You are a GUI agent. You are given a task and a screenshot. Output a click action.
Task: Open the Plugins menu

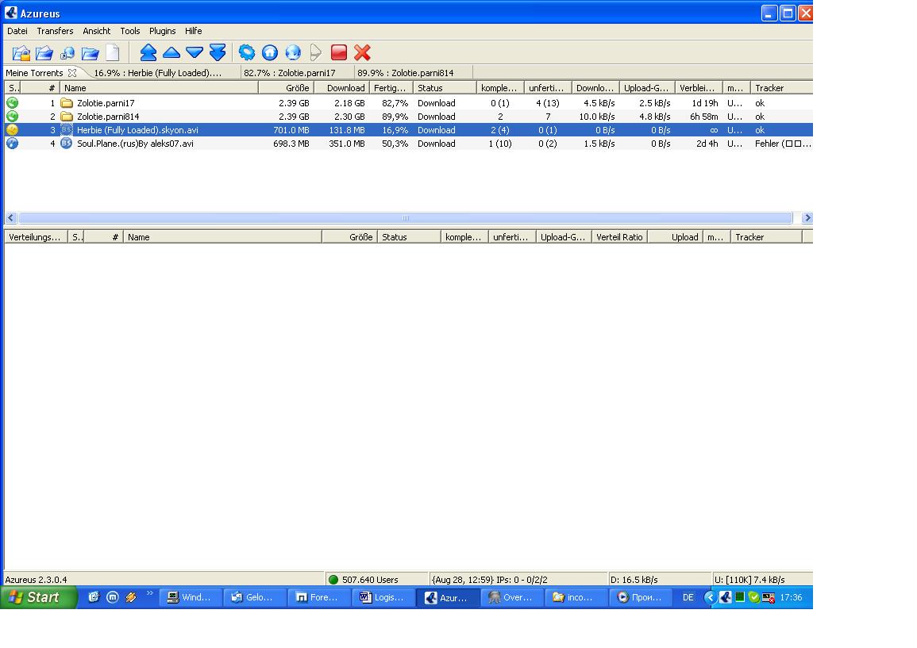[x=163, y=31]
